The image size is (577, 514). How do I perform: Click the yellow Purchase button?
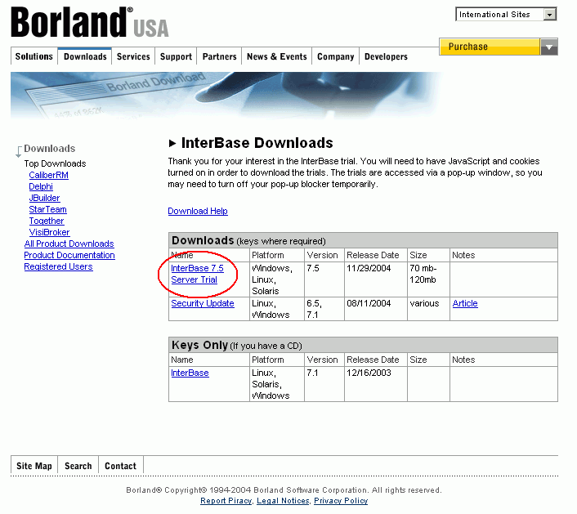[490, 47]
